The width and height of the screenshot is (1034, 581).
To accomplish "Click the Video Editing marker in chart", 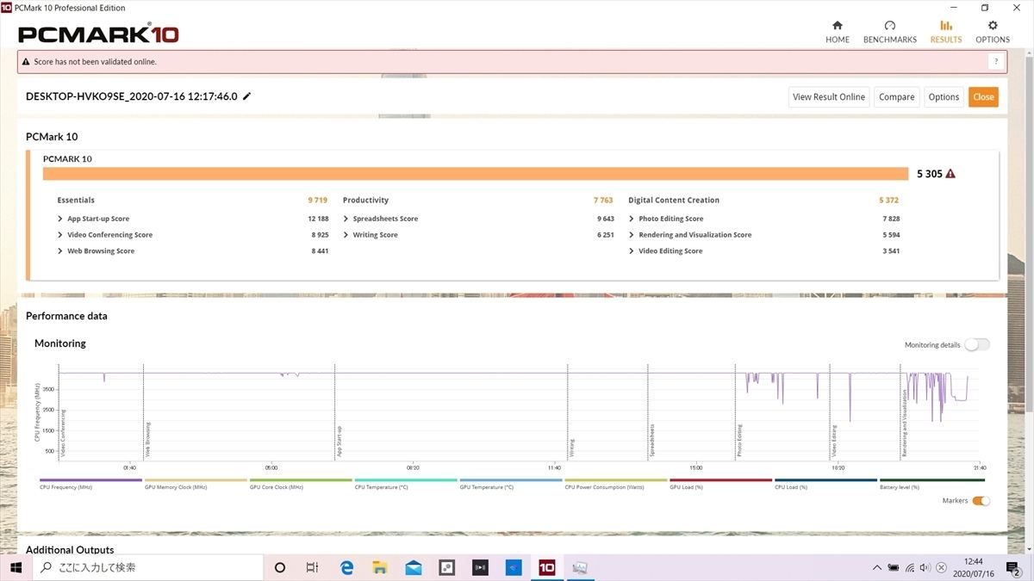I will [834, 440].
